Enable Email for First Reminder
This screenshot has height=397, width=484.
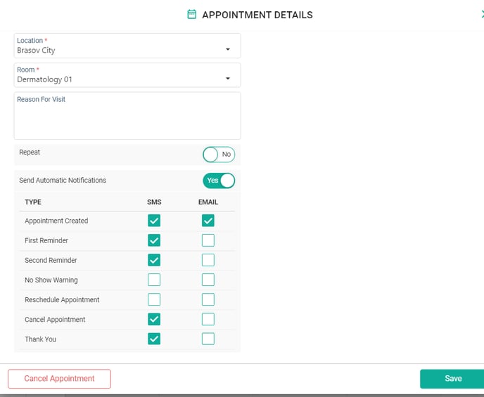[x=208, y=240]
